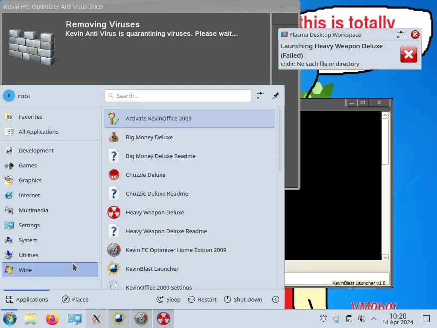Open the Development category
Screen dimensions: 437x328
point(50,150)
